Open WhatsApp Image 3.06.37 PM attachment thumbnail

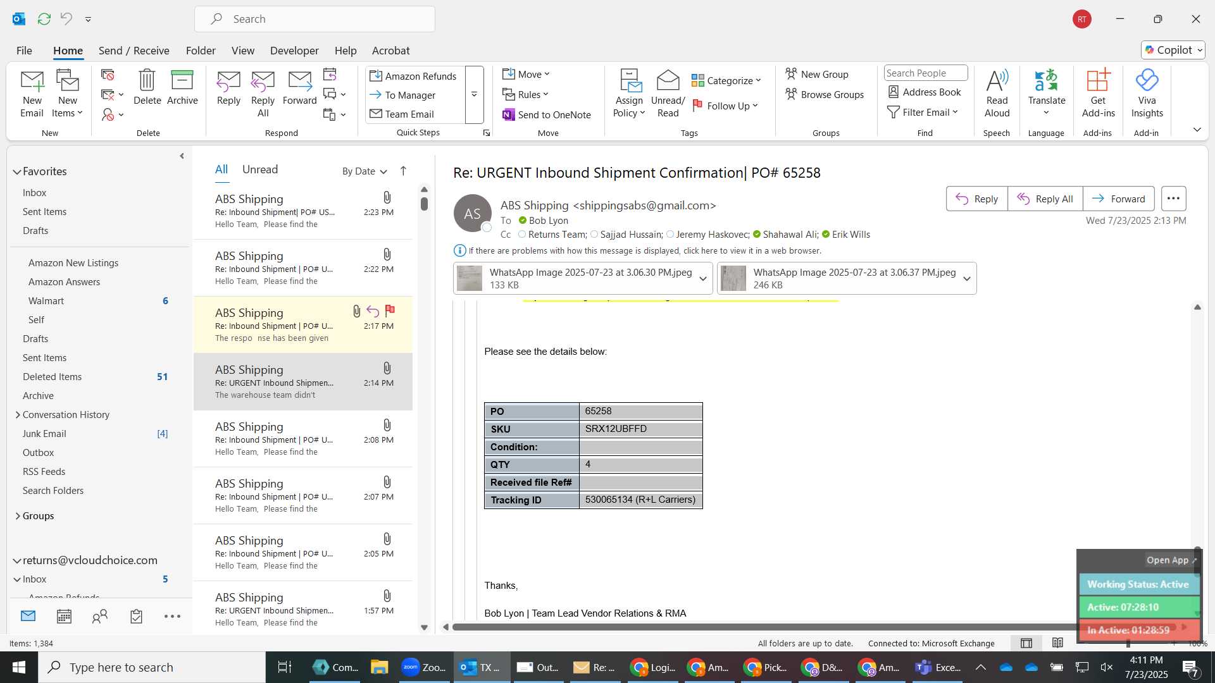pos(733,279)
